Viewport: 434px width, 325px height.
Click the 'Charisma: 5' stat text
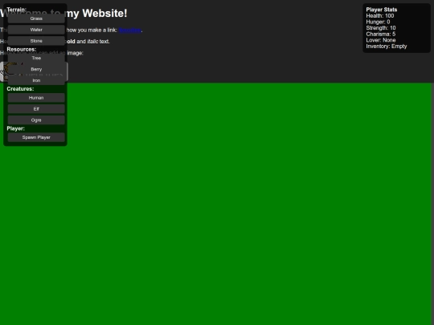click(381, 34)
